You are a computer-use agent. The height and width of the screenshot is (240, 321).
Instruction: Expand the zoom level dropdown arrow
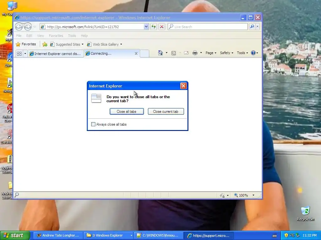[x=253, y=195]
